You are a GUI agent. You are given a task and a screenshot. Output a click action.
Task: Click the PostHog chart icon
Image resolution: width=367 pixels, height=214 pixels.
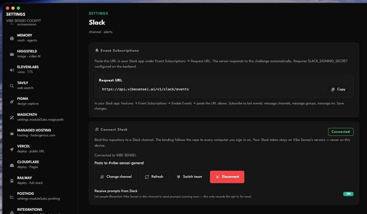[x=12, y=197]
